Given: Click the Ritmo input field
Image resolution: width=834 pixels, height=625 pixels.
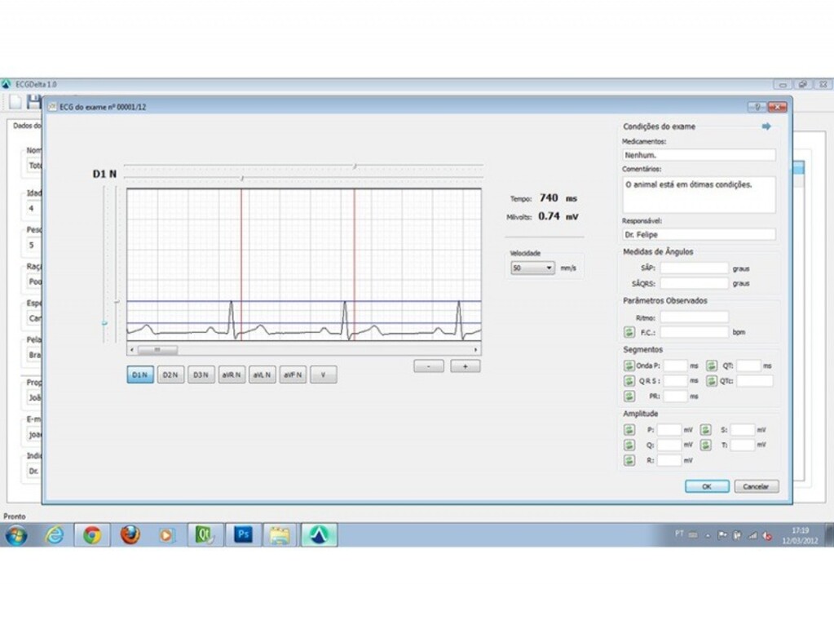Looking at the screenshot, I should point(694,317).
